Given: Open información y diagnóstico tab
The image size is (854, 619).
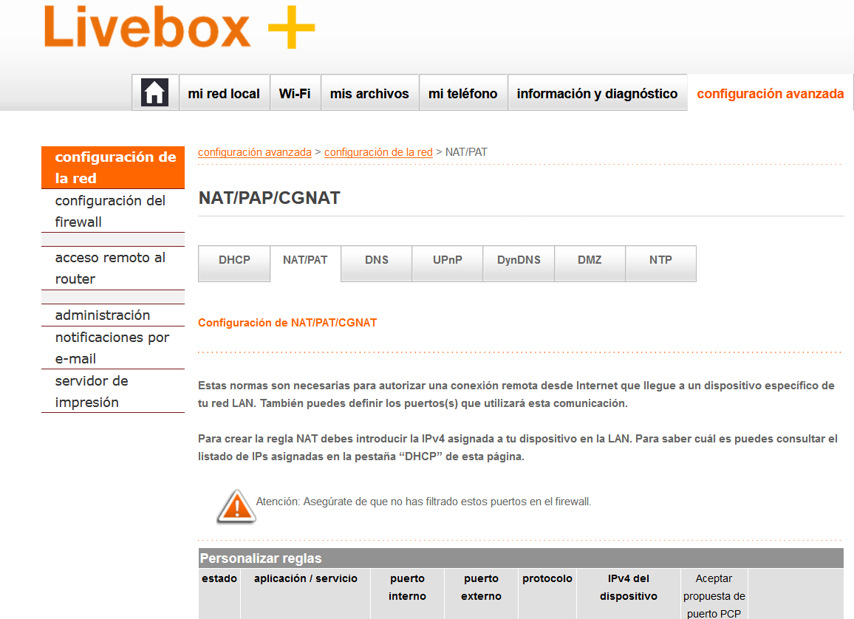Looking at the screenshot, I should [x=597, y=94].
